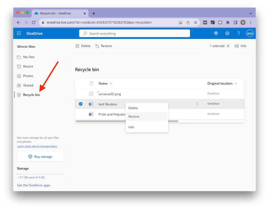Choose Delete in the context menu

[147, 108]
